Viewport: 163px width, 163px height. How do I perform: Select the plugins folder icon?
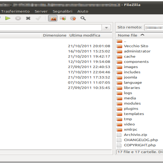[119, 109]
